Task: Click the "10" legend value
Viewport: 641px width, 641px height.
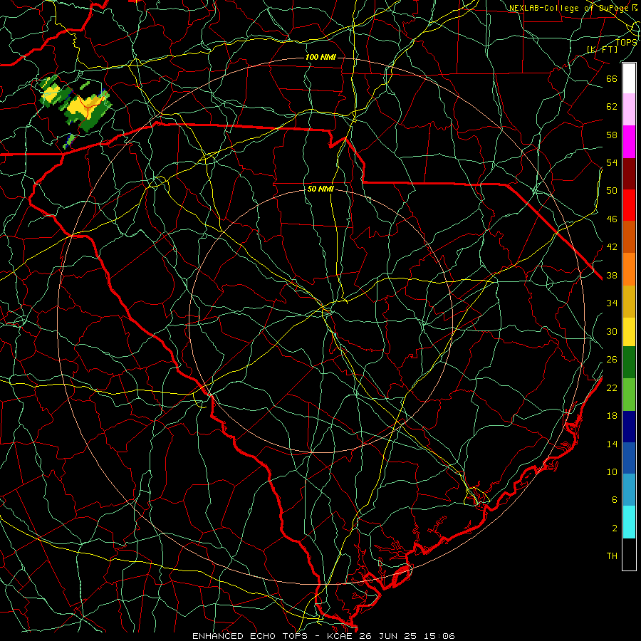Action: click(x=612, y=472)
